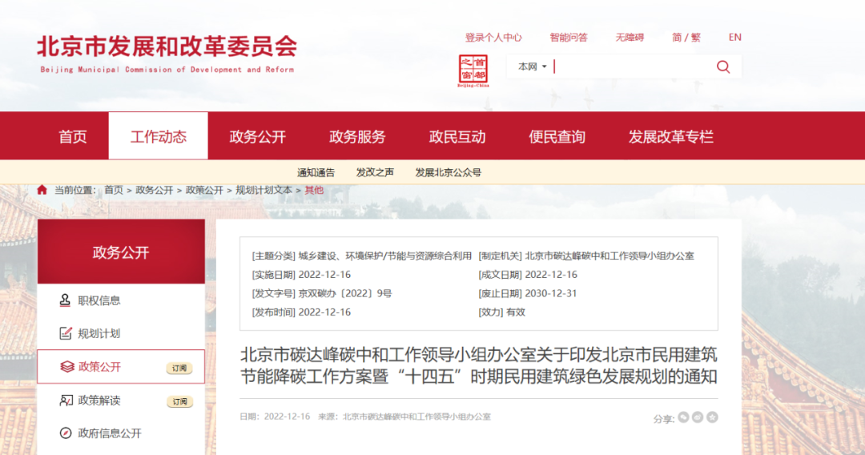
Task: Click the 政策公开 layers icon
Action: pyautogui.click(x=66, y=367)
